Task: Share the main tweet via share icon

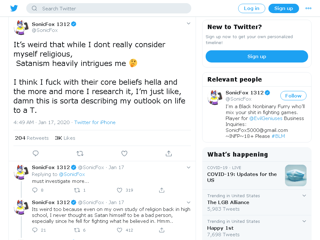Action: [169, 153]
